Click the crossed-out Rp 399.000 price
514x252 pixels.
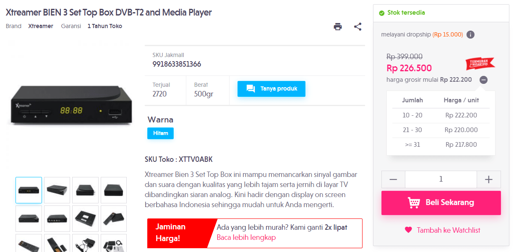[404, 57]
